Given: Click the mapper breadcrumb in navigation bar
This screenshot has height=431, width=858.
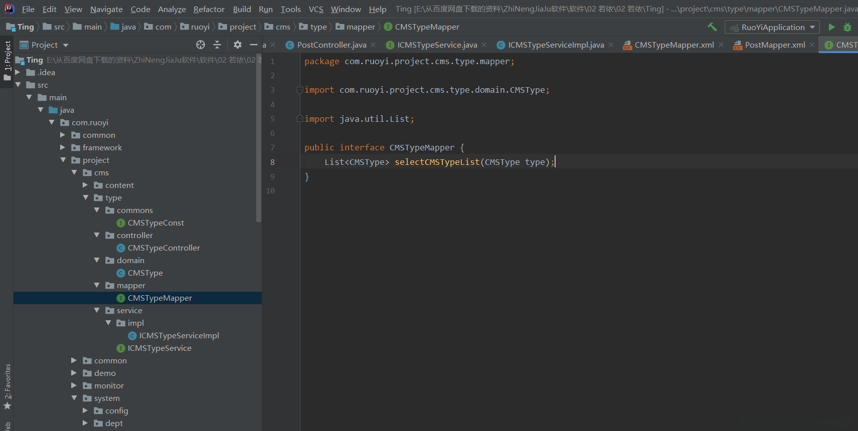Looking at the screenshot, I should tap(360, 27).
